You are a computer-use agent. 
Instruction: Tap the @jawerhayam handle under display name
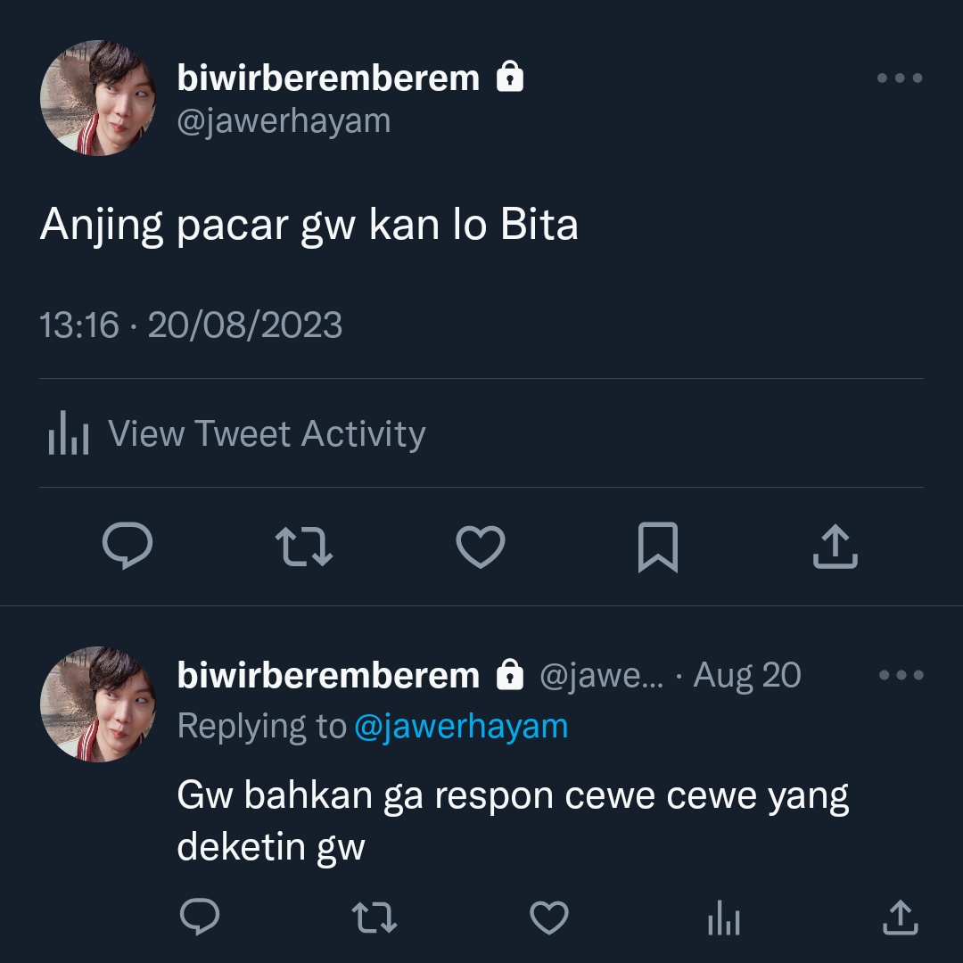[284, 121]
